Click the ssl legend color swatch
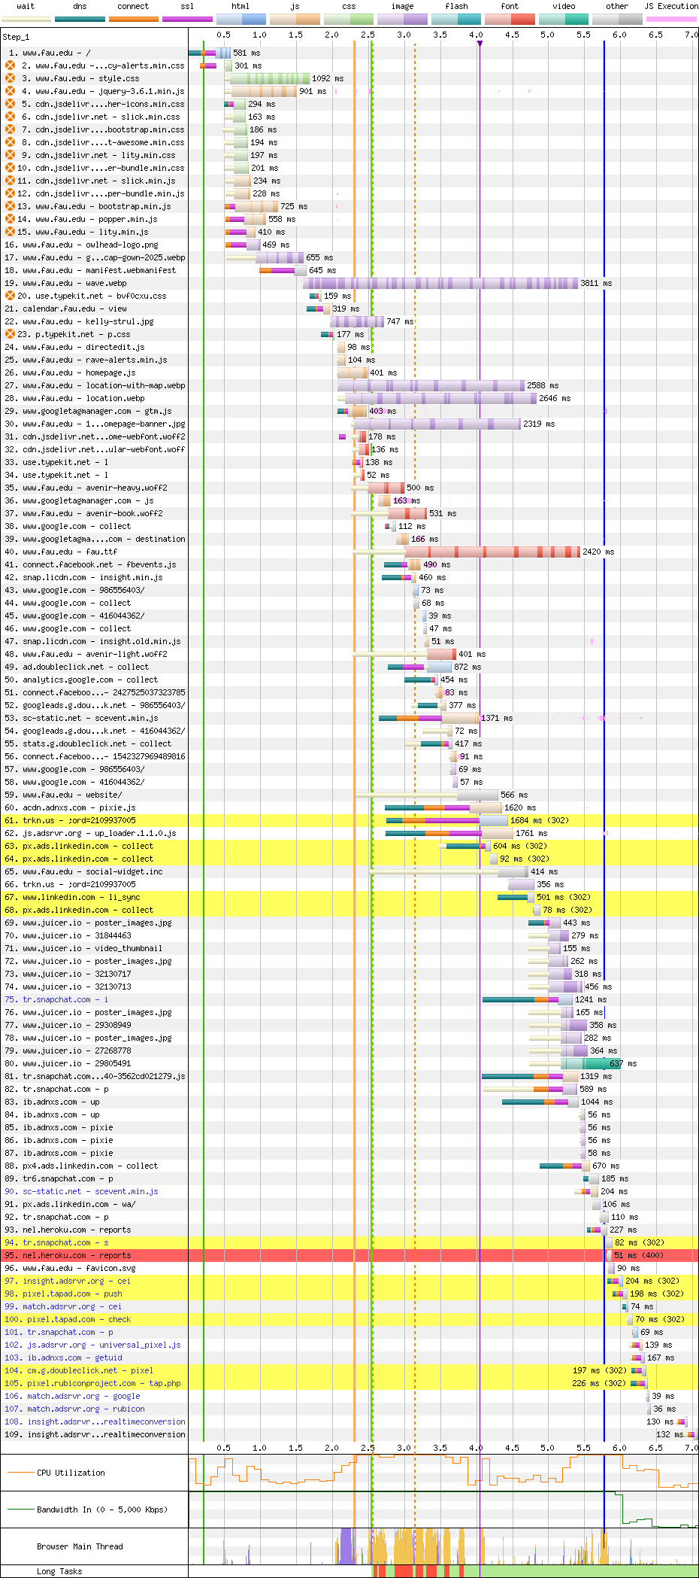699x1578 pixels. [187, 19]
